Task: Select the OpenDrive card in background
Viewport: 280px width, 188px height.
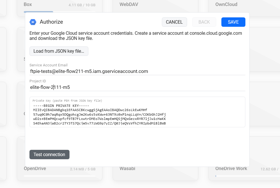Action: (x=60, y=173)
